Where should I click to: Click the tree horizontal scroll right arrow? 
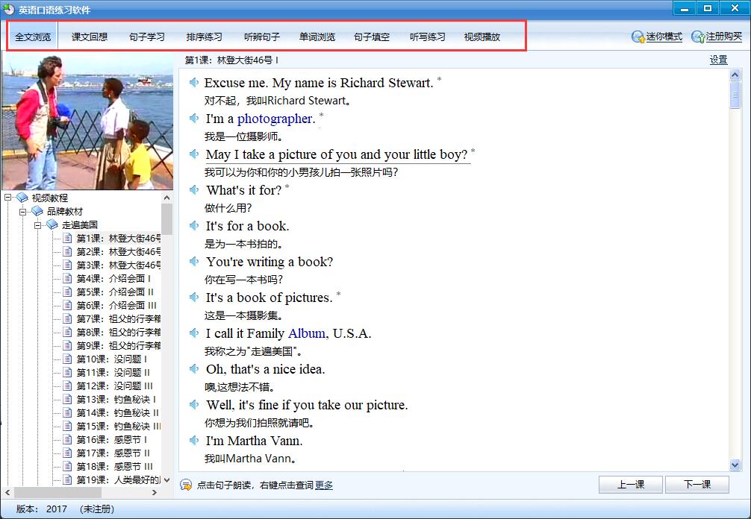[x=155, y=492]
